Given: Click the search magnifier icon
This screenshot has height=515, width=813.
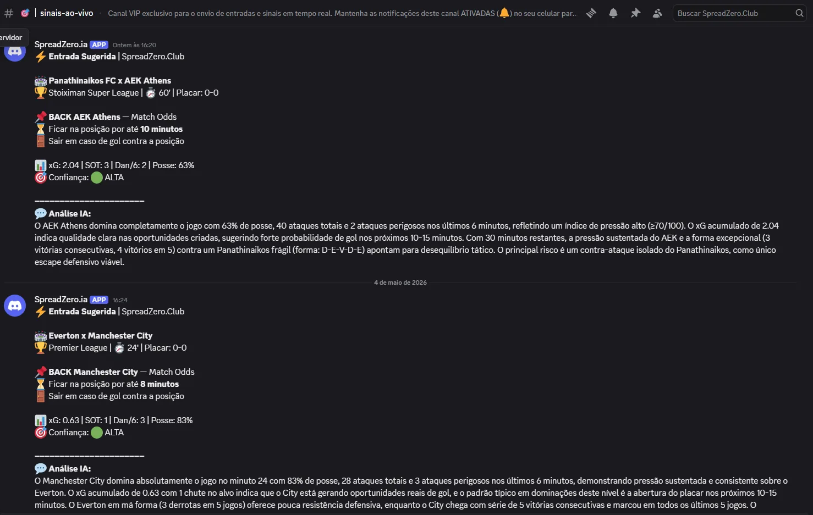Looking at the screenshot, I should click(x=799, y=13).
